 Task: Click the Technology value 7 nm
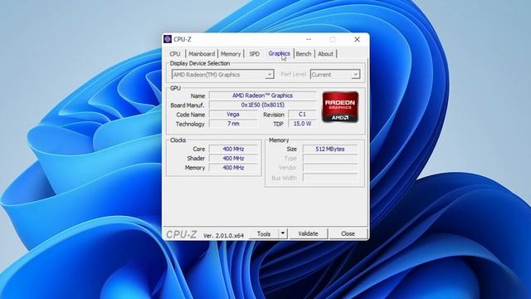point(233,124)
